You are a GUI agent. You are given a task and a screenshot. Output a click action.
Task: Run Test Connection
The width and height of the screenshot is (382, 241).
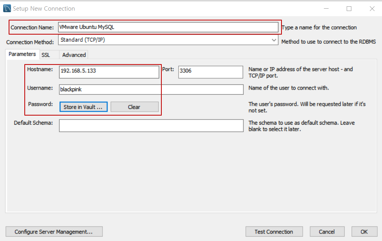274,232
